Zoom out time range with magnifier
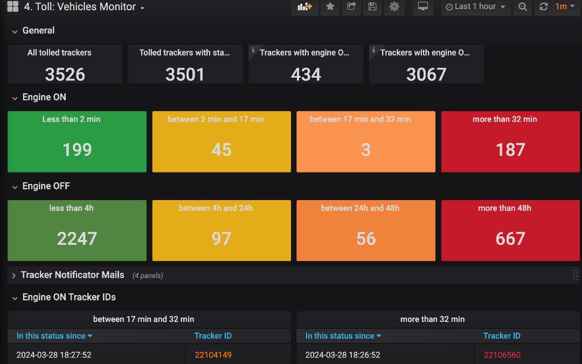The width and height of the screenshot is (582, 364). (x=523, y=6)
